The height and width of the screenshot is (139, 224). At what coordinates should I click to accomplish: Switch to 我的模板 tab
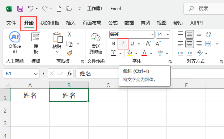coord(50,23)
